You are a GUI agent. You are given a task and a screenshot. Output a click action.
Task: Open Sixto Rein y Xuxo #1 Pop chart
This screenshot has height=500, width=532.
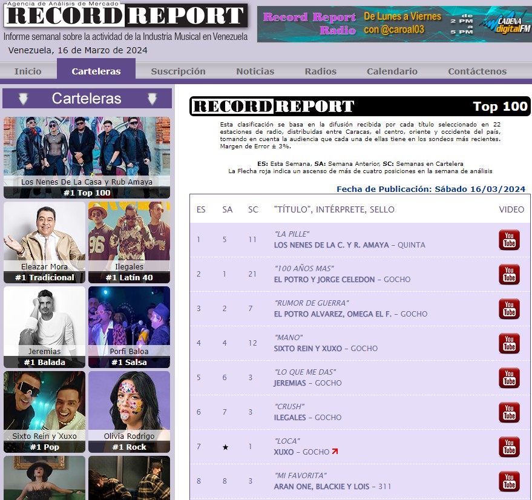(x=44, y=412)
